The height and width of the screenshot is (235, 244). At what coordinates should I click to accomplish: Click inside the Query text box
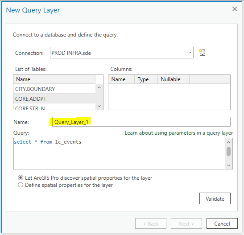tap(119, 153)
